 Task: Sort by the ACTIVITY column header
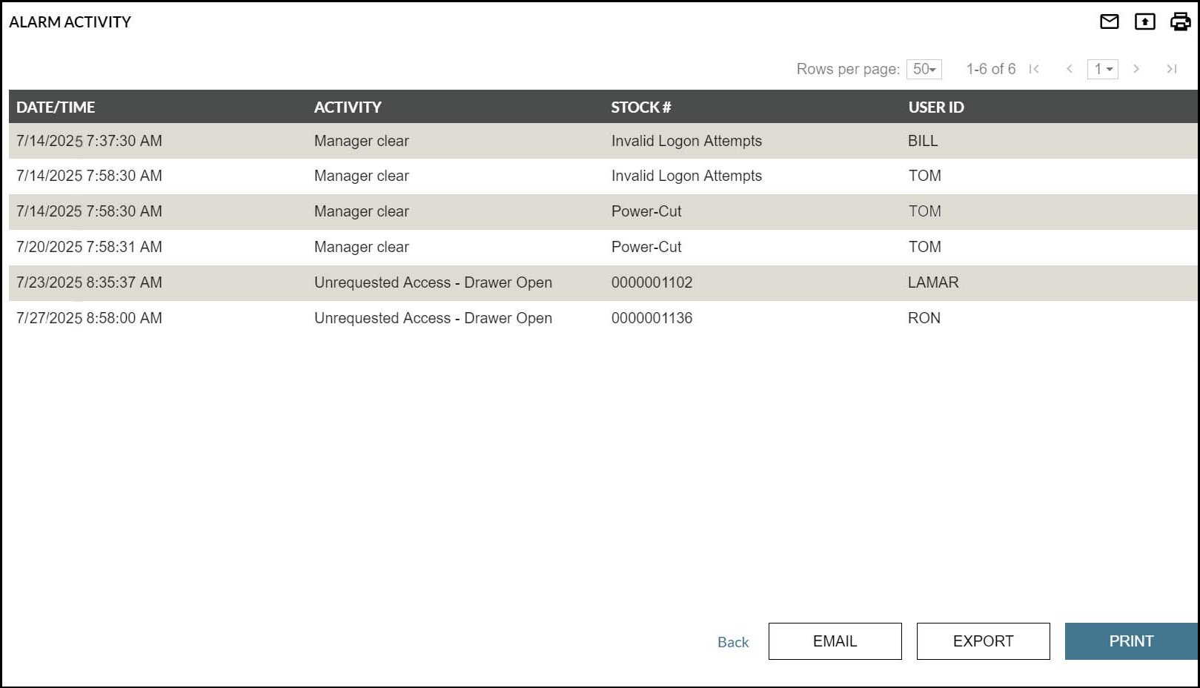tap(348, 107)
